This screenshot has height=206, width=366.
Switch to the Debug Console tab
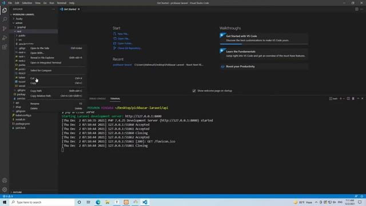97,98
